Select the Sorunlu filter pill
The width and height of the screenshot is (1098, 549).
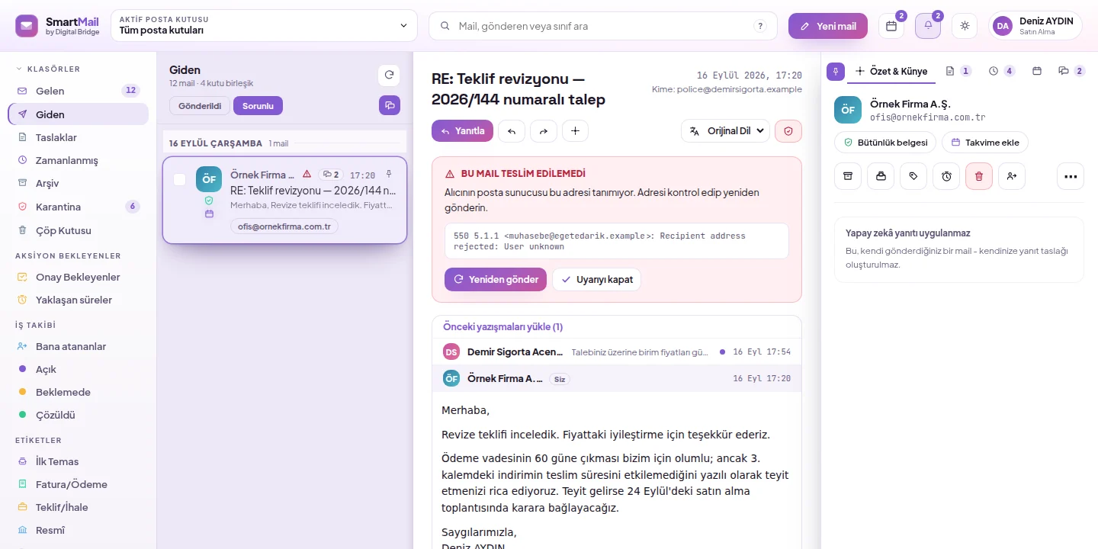pos(258,106)
